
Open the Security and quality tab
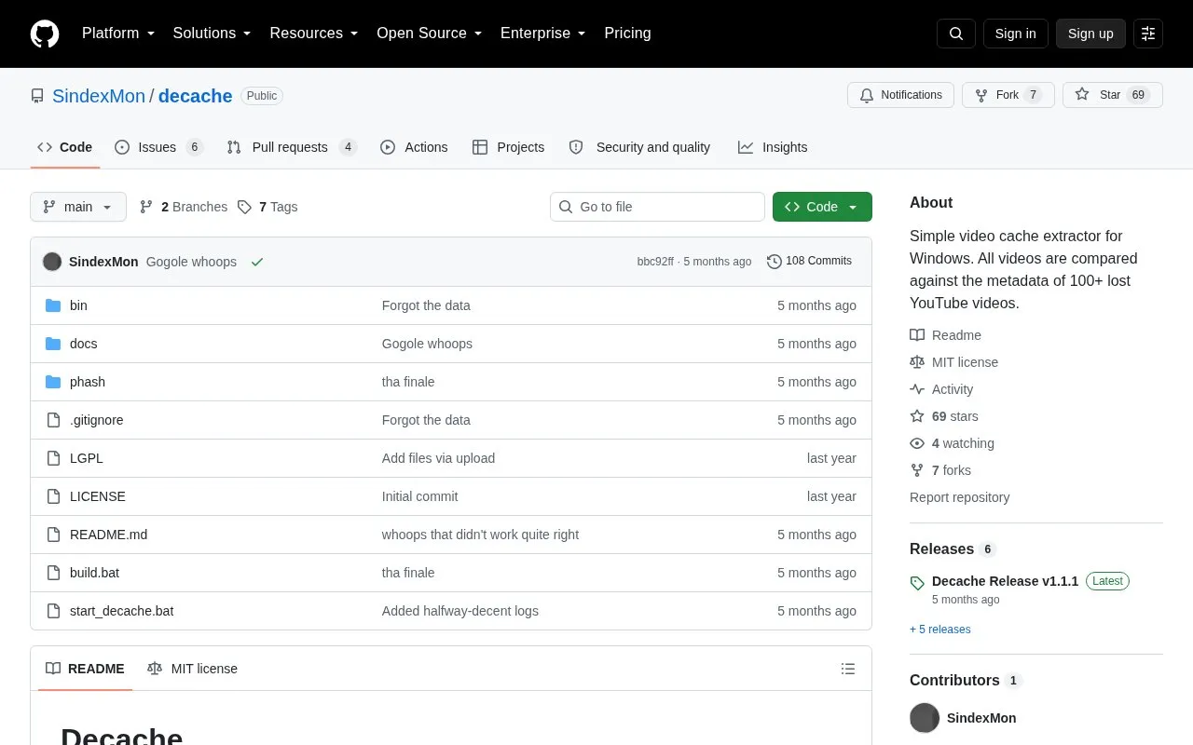[x=639, y=147]
